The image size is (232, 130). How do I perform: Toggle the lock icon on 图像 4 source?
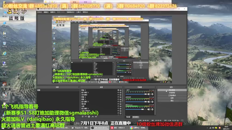pyautogui.click(x=121, y=97)
